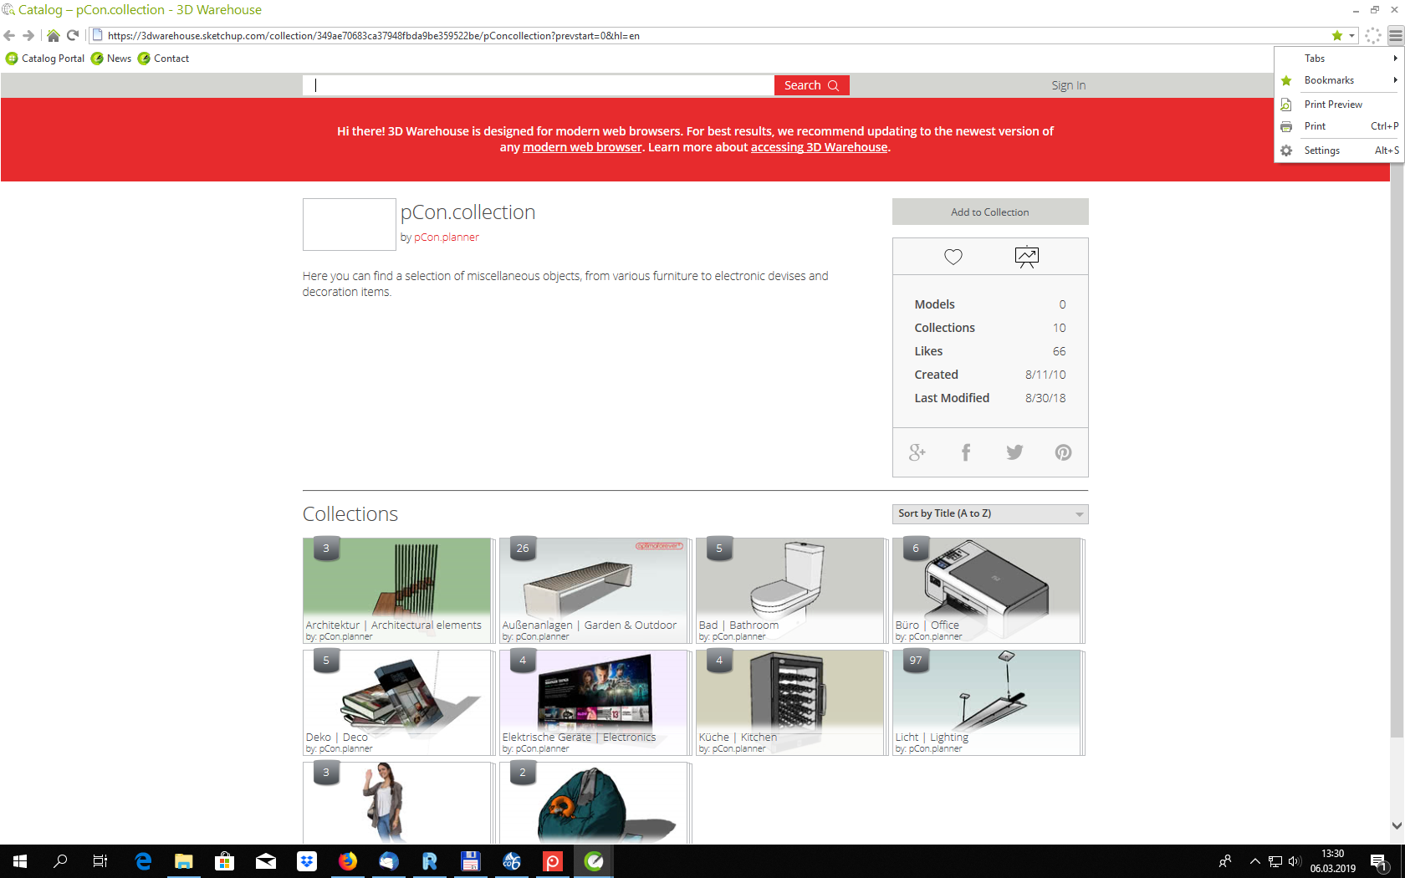Viewport: 1405px width, 878px height.
Task: Open Windows notification center
Action: [1380, 861]
